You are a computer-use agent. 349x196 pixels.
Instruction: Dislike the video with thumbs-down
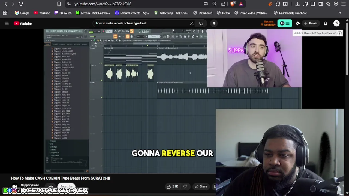point(185,186)
